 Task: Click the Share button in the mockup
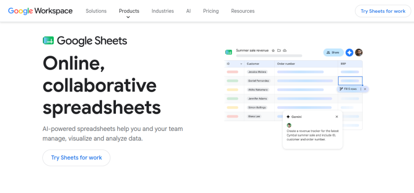pyautogui.click(x=333, y=52)
